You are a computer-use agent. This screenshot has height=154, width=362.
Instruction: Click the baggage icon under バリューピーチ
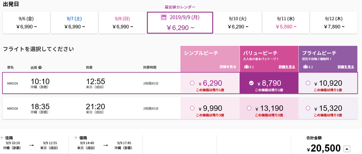246,67
